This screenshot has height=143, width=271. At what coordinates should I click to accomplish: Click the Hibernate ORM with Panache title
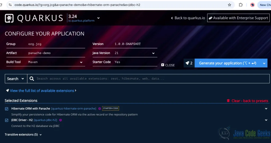pos(31,108)
